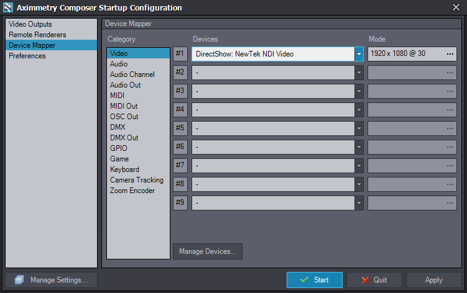Screen dimensions: 467x293
Task: Switch to the Preferences page
Action: click(x=27, y=56)
